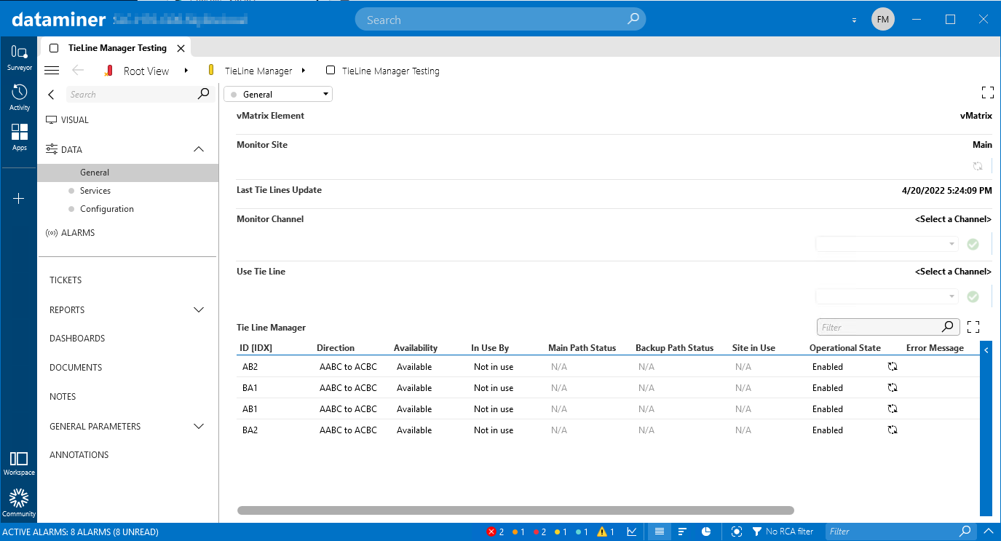Click the full screen icon at top right of card
Viewport: 1001px width, 541px height.
(987, 92)
